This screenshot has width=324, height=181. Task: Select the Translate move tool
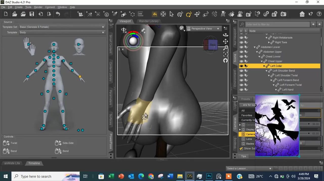click(x=197, y=14)
